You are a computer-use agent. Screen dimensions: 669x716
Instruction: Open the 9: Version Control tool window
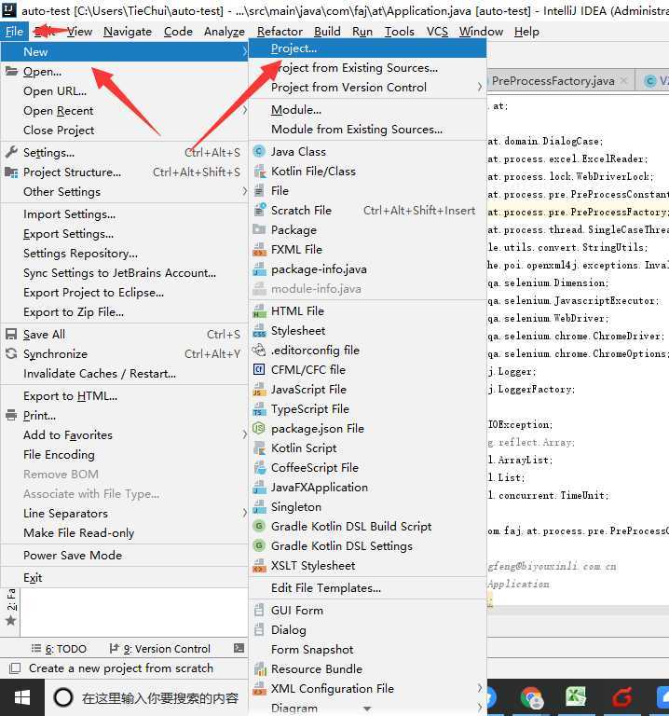(x=160, y=649)
